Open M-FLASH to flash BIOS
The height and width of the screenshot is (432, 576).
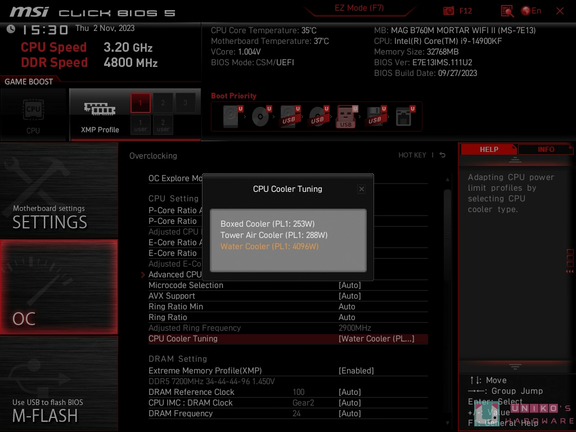tap(58, 384)
